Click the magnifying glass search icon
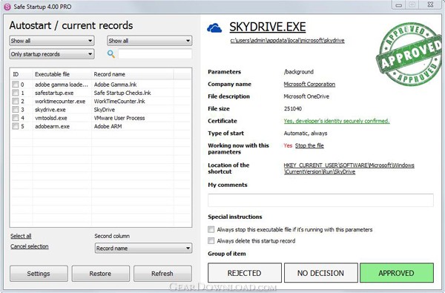 click(x=111, y=54)
